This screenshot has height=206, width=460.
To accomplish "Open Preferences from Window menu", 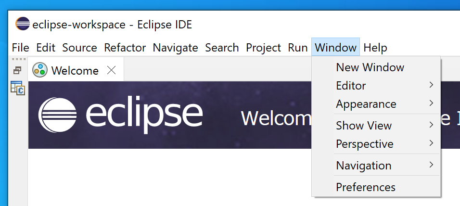I will pos(376,187).
